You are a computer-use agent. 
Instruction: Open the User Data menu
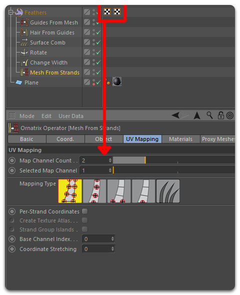[71, 116]
